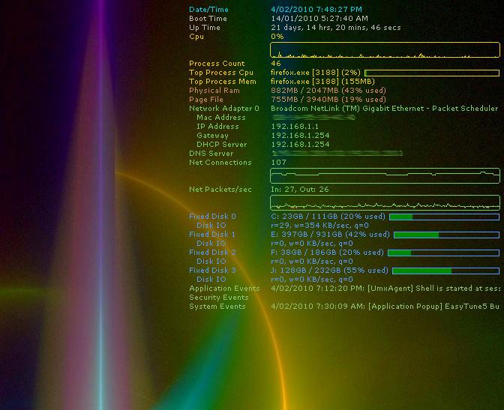Click the Net Connections history graph

(x=385, y=175)
